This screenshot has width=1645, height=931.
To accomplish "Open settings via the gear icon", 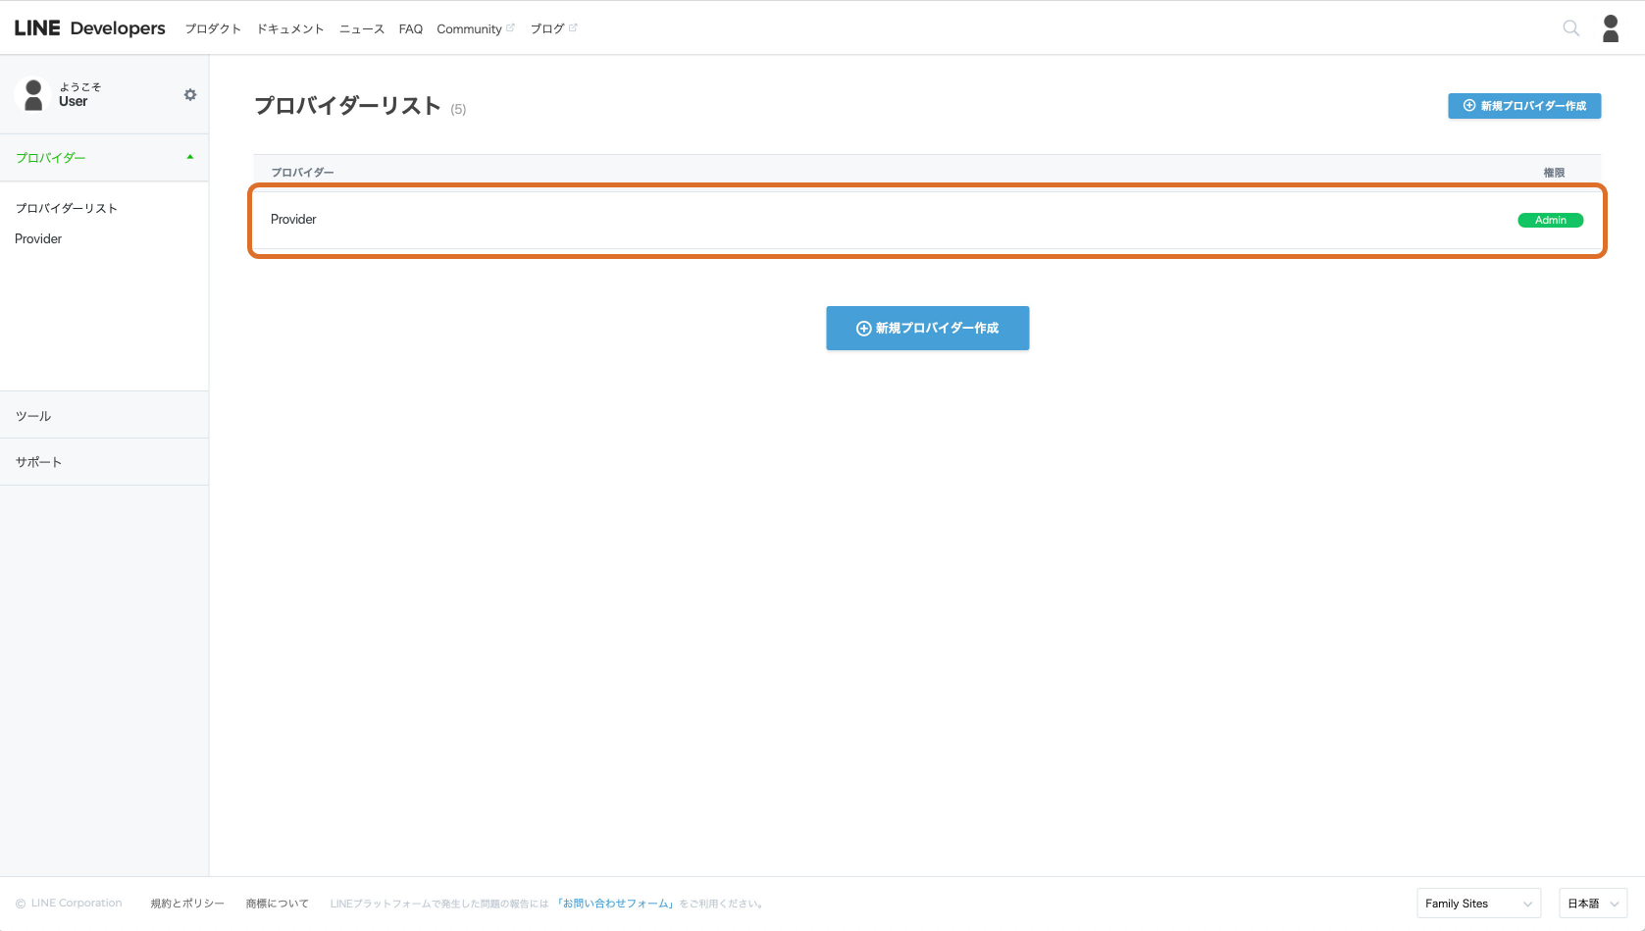I will [190, 95].
